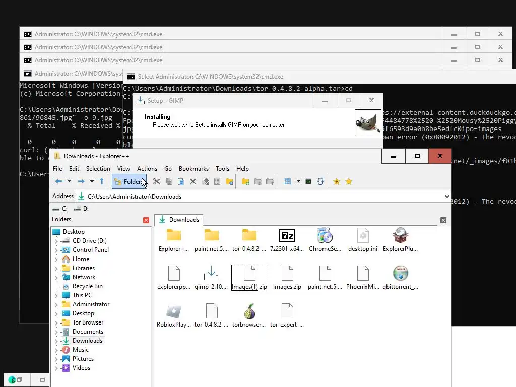The width and height of the screenshot is (516, 387).
Task: Select the desktop.ini file
Action: (x=363, y=240)
